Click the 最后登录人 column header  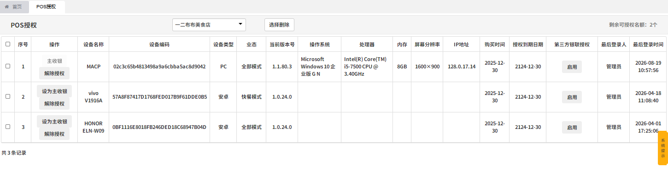click(x=613, y=45)
